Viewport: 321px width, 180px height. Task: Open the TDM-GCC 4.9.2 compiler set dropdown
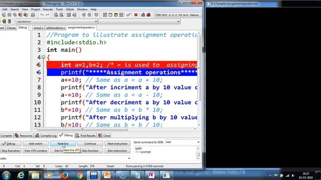click(x=178, y=15)
